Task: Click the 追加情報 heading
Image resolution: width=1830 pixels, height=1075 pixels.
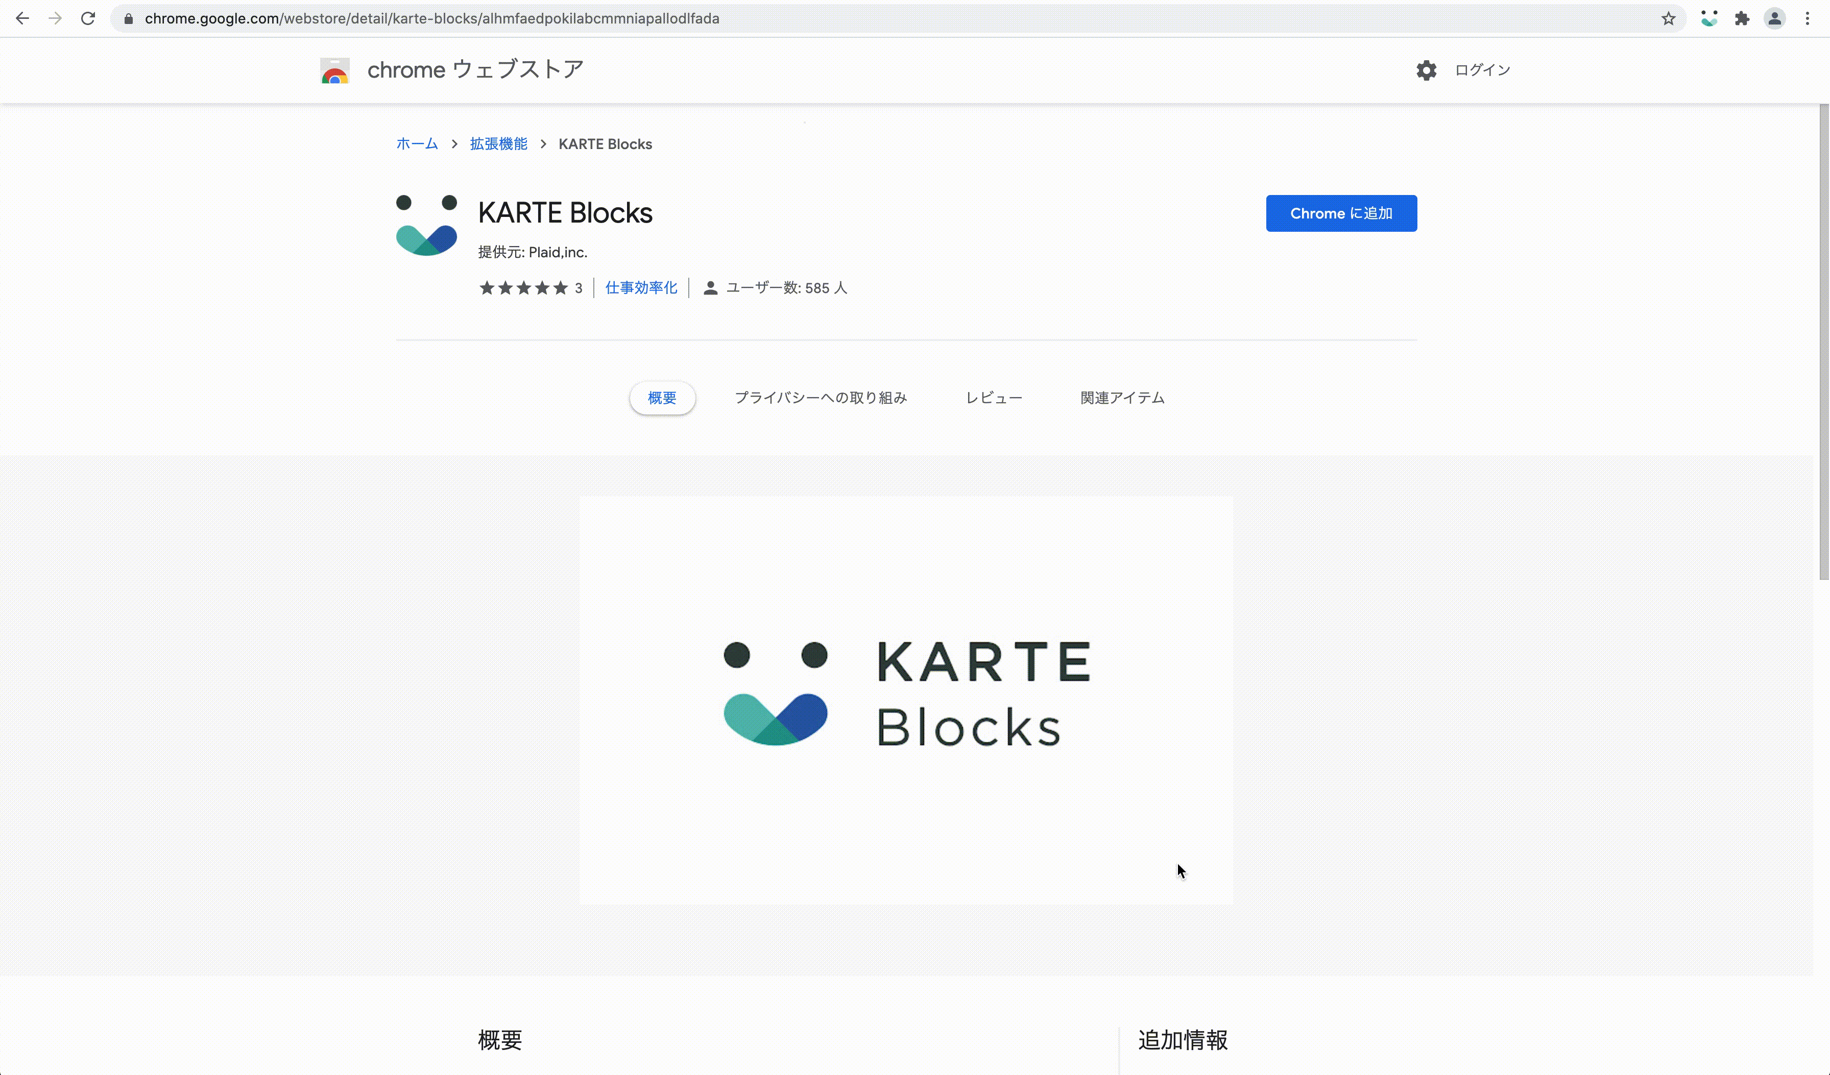Action: pos(1183,1039)
